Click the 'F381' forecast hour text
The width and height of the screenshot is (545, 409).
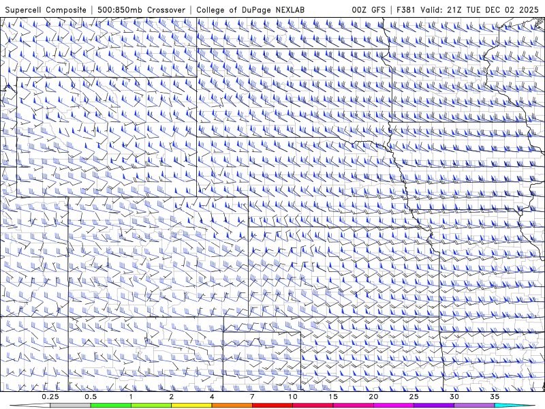pos(406,10)
